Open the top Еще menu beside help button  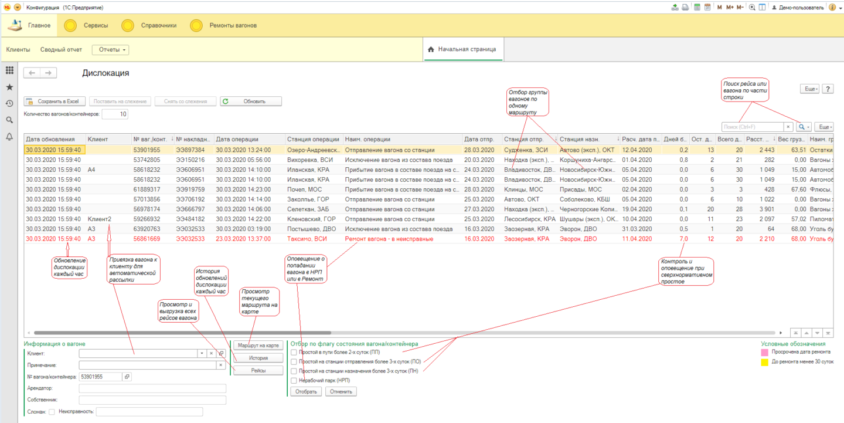pyautogui.click(x=810, y=89)
